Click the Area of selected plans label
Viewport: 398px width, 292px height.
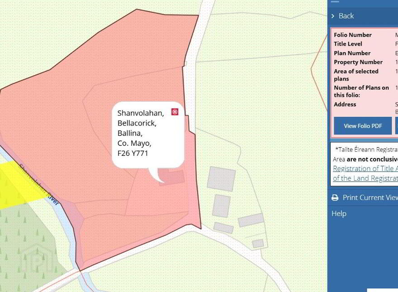point(356,75)
